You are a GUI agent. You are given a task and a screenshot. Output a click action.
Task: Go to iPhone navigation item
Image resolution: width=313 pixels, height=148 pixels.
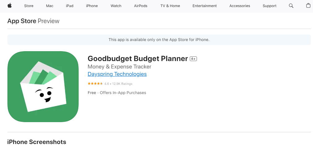pyautogui.click(x=92, y=6)
